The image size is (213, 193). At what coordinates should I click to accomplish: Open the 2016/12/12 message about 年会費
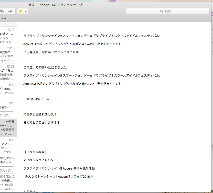[x=8, y=183]
